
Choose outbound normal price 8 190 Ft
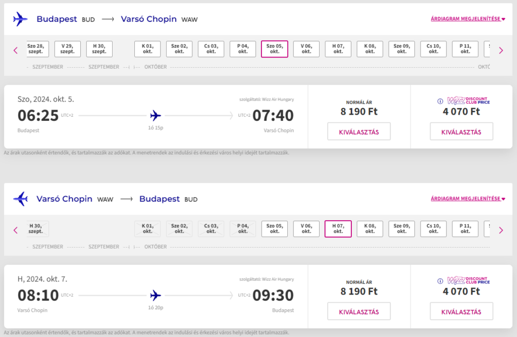(359, 132)
